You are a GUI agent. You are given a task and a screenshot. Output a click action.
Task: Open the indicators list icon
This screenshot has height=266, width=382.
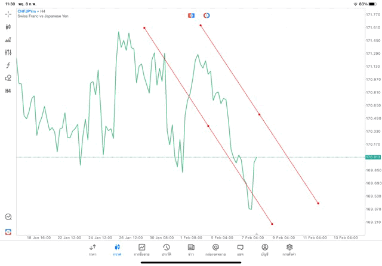point(8,40)
